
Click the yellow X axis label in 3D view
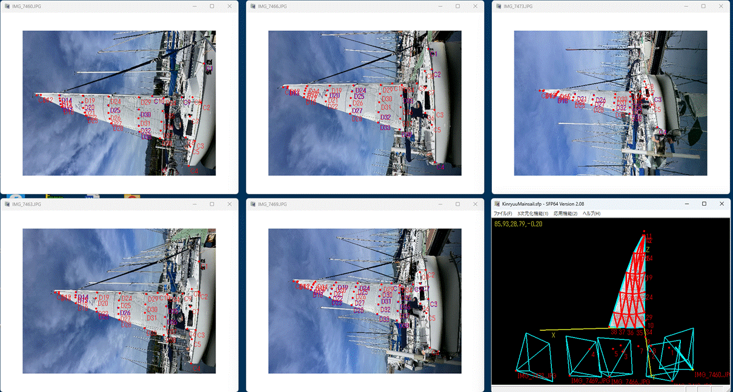[553, 335]
